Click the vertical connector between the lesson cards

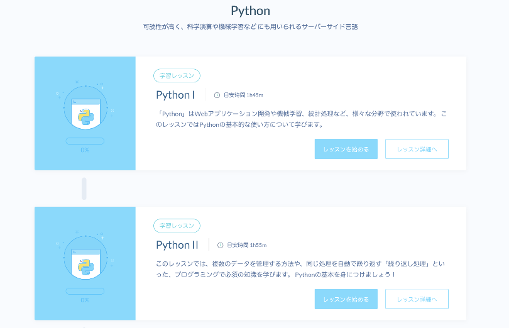(84, 189)
